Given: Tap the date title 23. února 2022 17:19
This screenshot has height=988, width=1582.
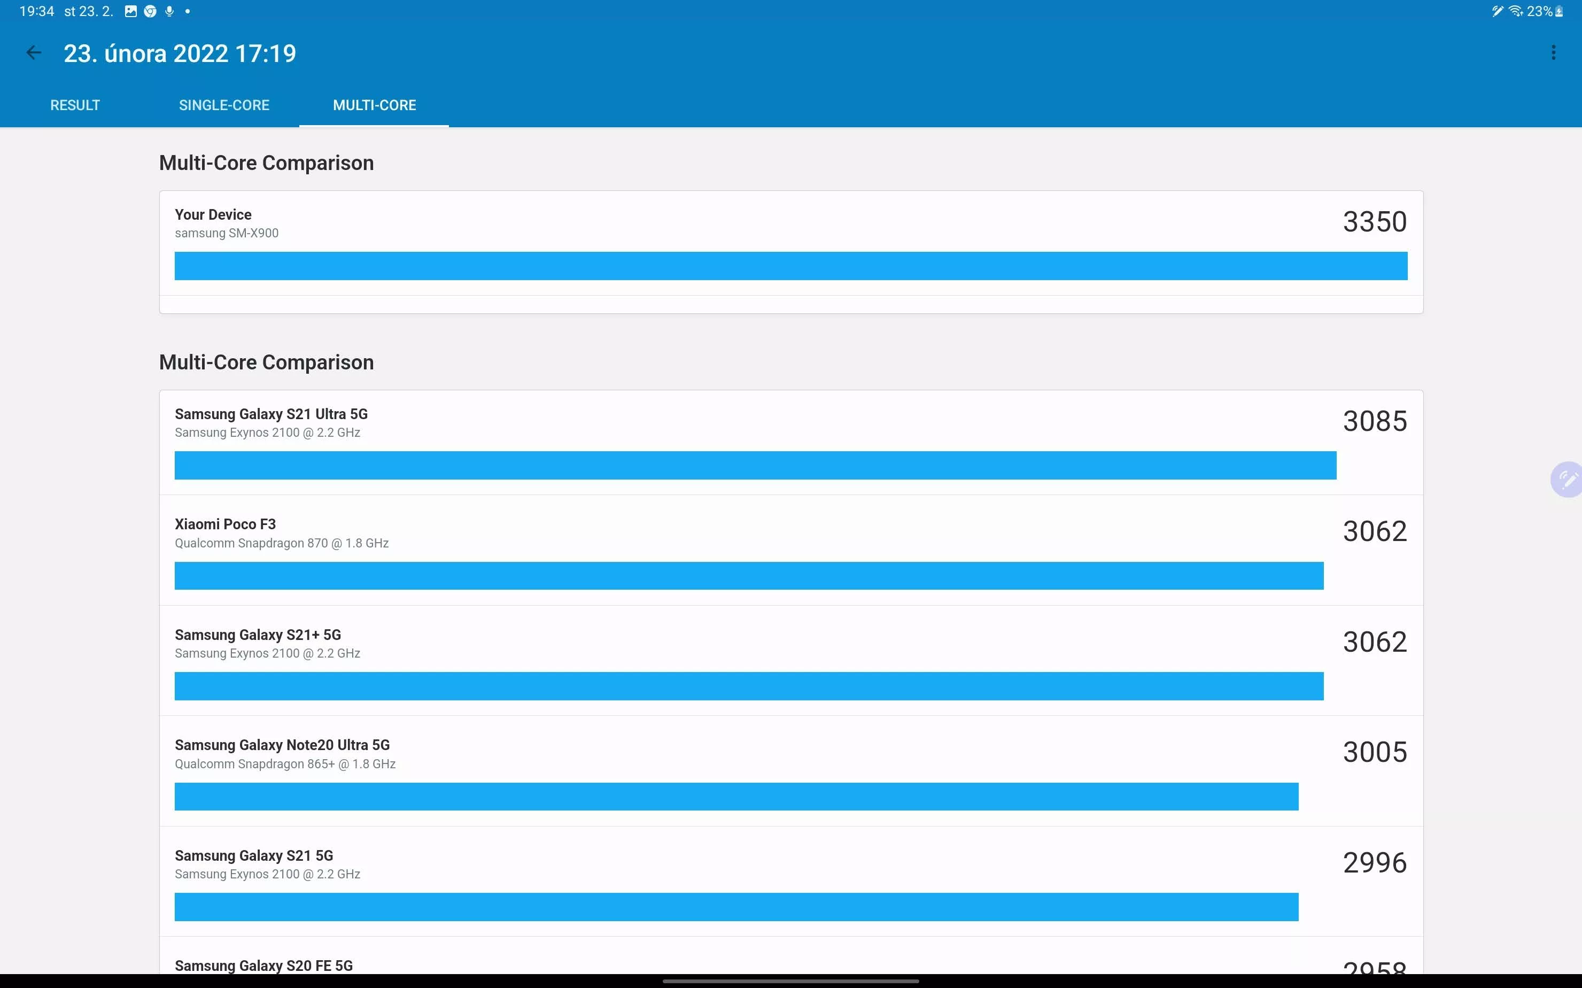Looking at the screenshot, I should coord(180,53).
